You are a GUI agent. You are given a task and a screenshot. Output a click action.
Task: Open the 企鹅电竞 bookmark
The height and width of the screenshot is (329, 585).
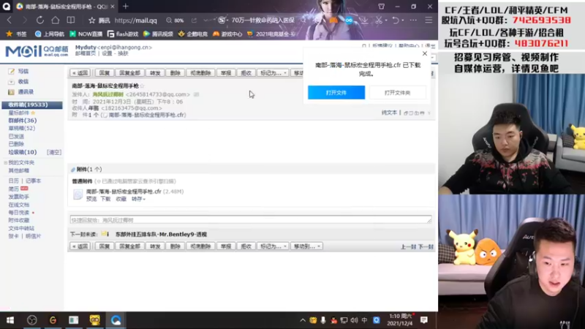193,34
